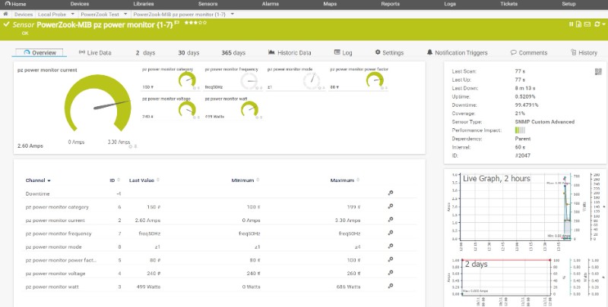Open the QR code icon in status panel
Viewport: 608px width, 307px height.
pos(598,71)
